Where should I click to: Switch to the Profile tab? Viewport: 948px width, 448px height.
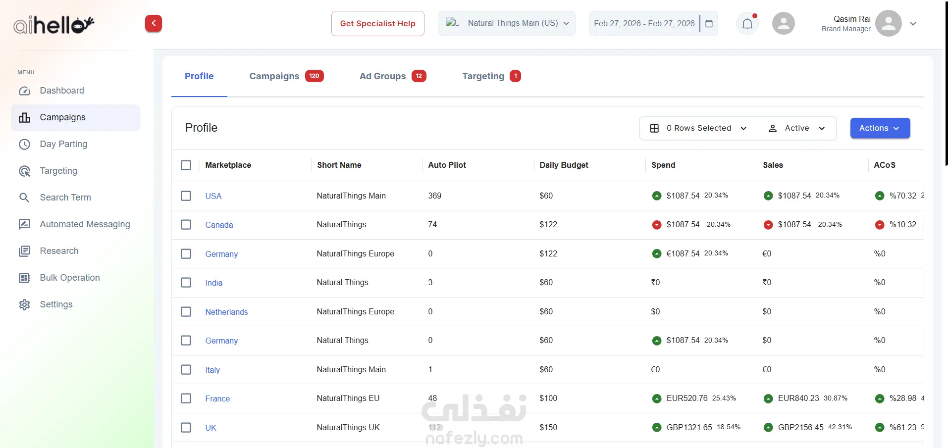tap(199, 76)
